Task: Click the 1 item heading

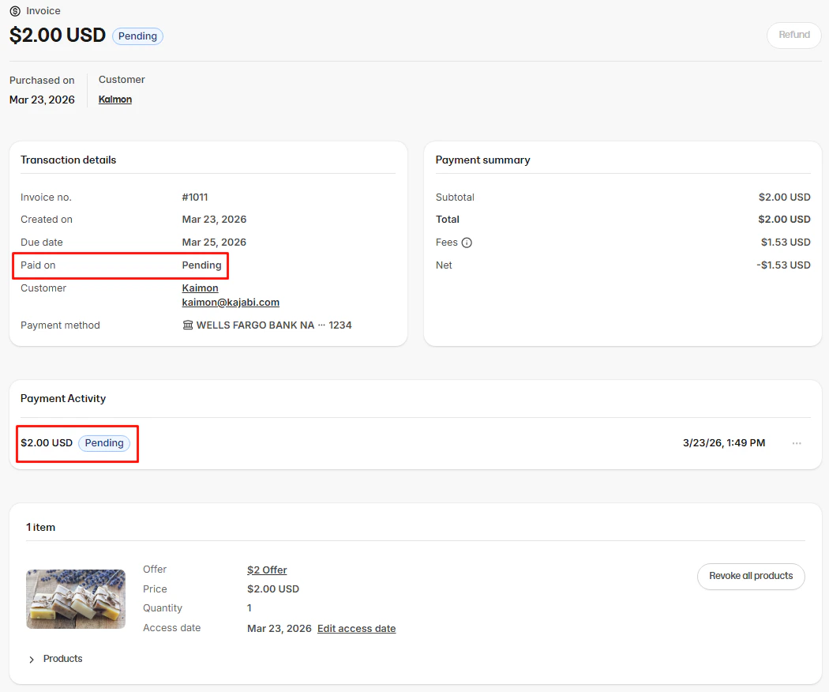Action: pyautogui.click(x=41, y=527)
